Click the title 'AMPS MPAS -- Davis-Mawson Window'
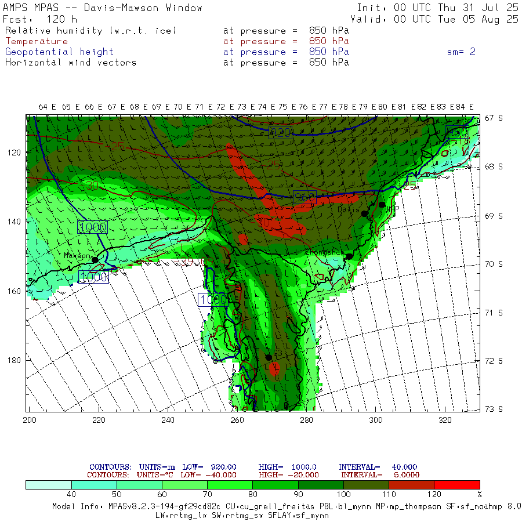Image resolution: width=522 pixels, height=522 pixels. [x=103, y=8]
